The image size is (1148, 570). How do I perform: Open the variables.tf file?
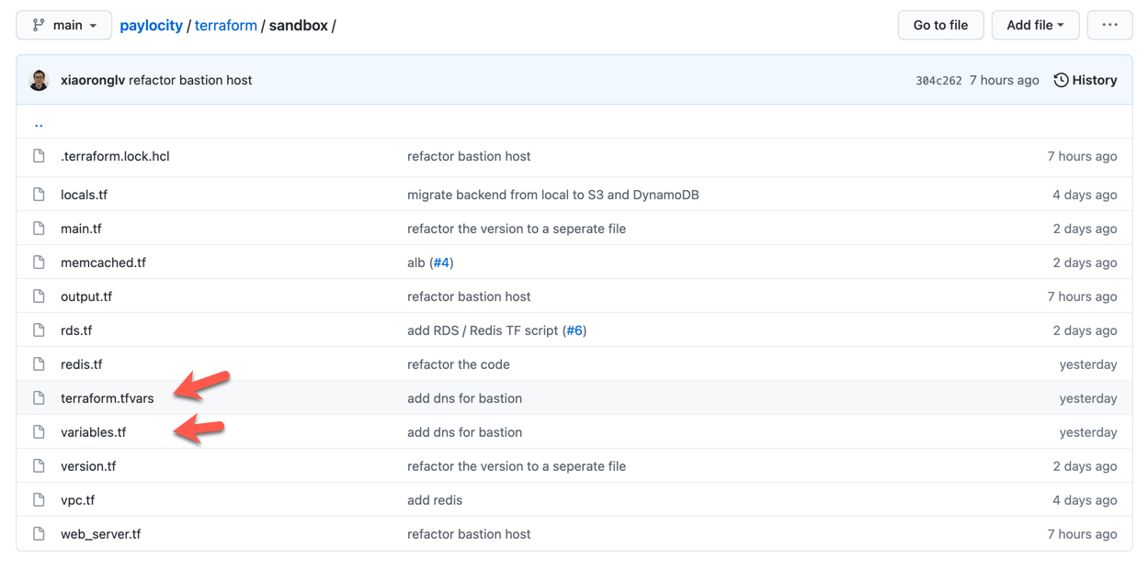(93, 431)
